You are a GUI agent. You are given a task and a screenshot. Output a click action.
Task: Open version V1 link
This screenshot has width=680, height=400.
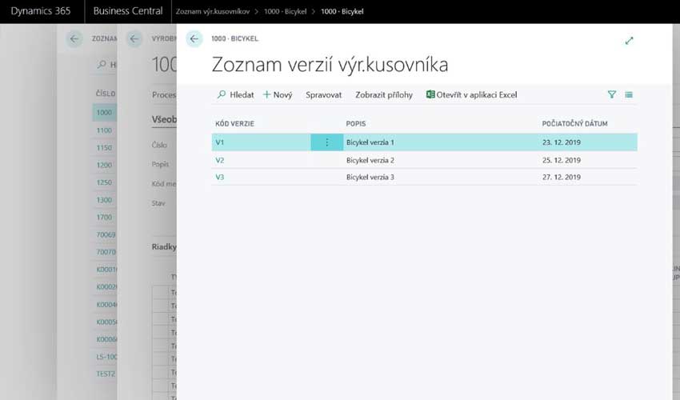(x=220, y=142)
